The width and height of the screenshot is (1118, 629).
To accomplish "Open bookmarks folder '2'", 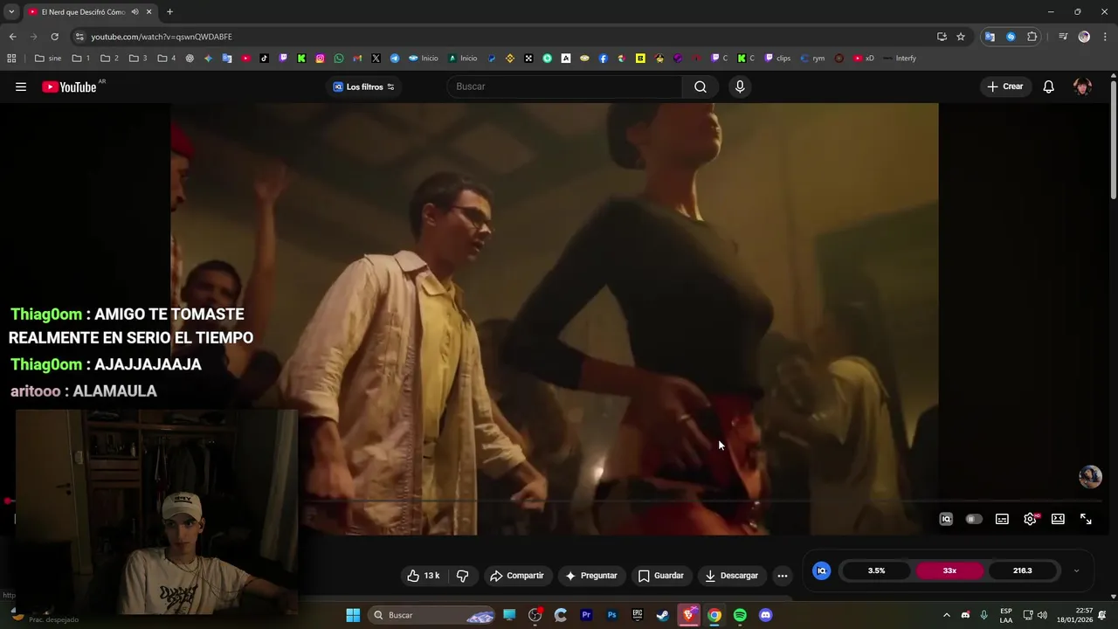I will click(109, 59).
